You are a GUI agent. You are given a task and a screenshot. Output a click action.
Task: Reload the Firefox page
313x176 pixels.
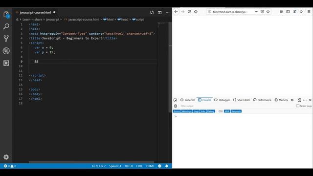189,12
